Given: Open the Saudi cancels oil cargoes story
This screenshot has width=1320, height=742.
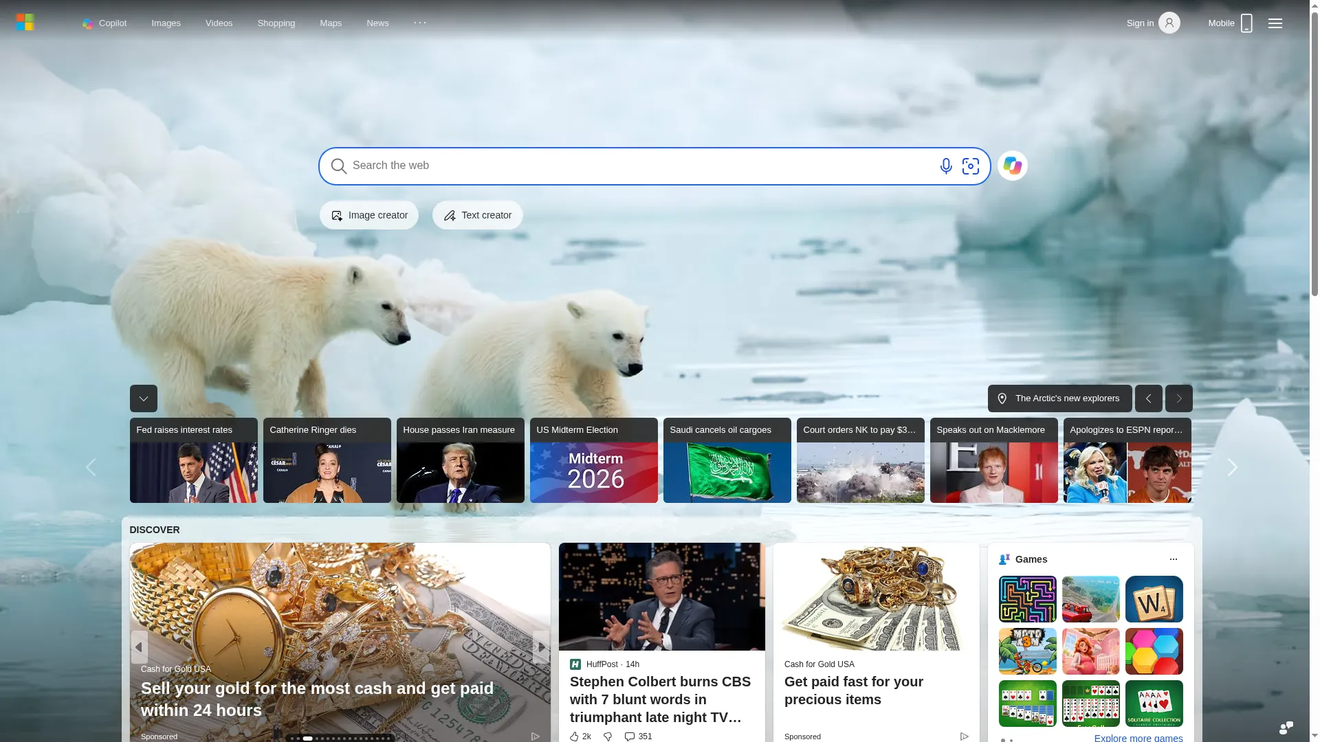Looking at the screenshot, I should tap(727, 460).
